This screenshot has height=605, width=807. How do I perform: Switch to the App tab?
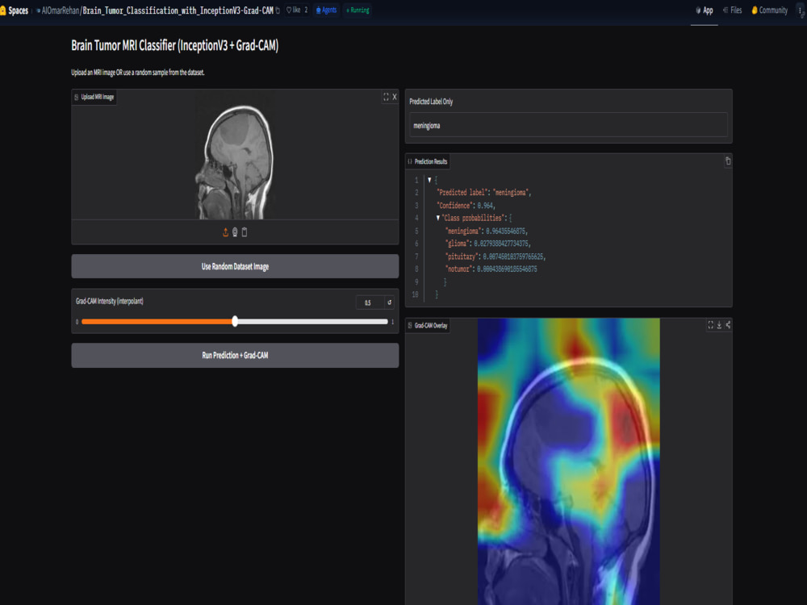[x=704, y=10]
